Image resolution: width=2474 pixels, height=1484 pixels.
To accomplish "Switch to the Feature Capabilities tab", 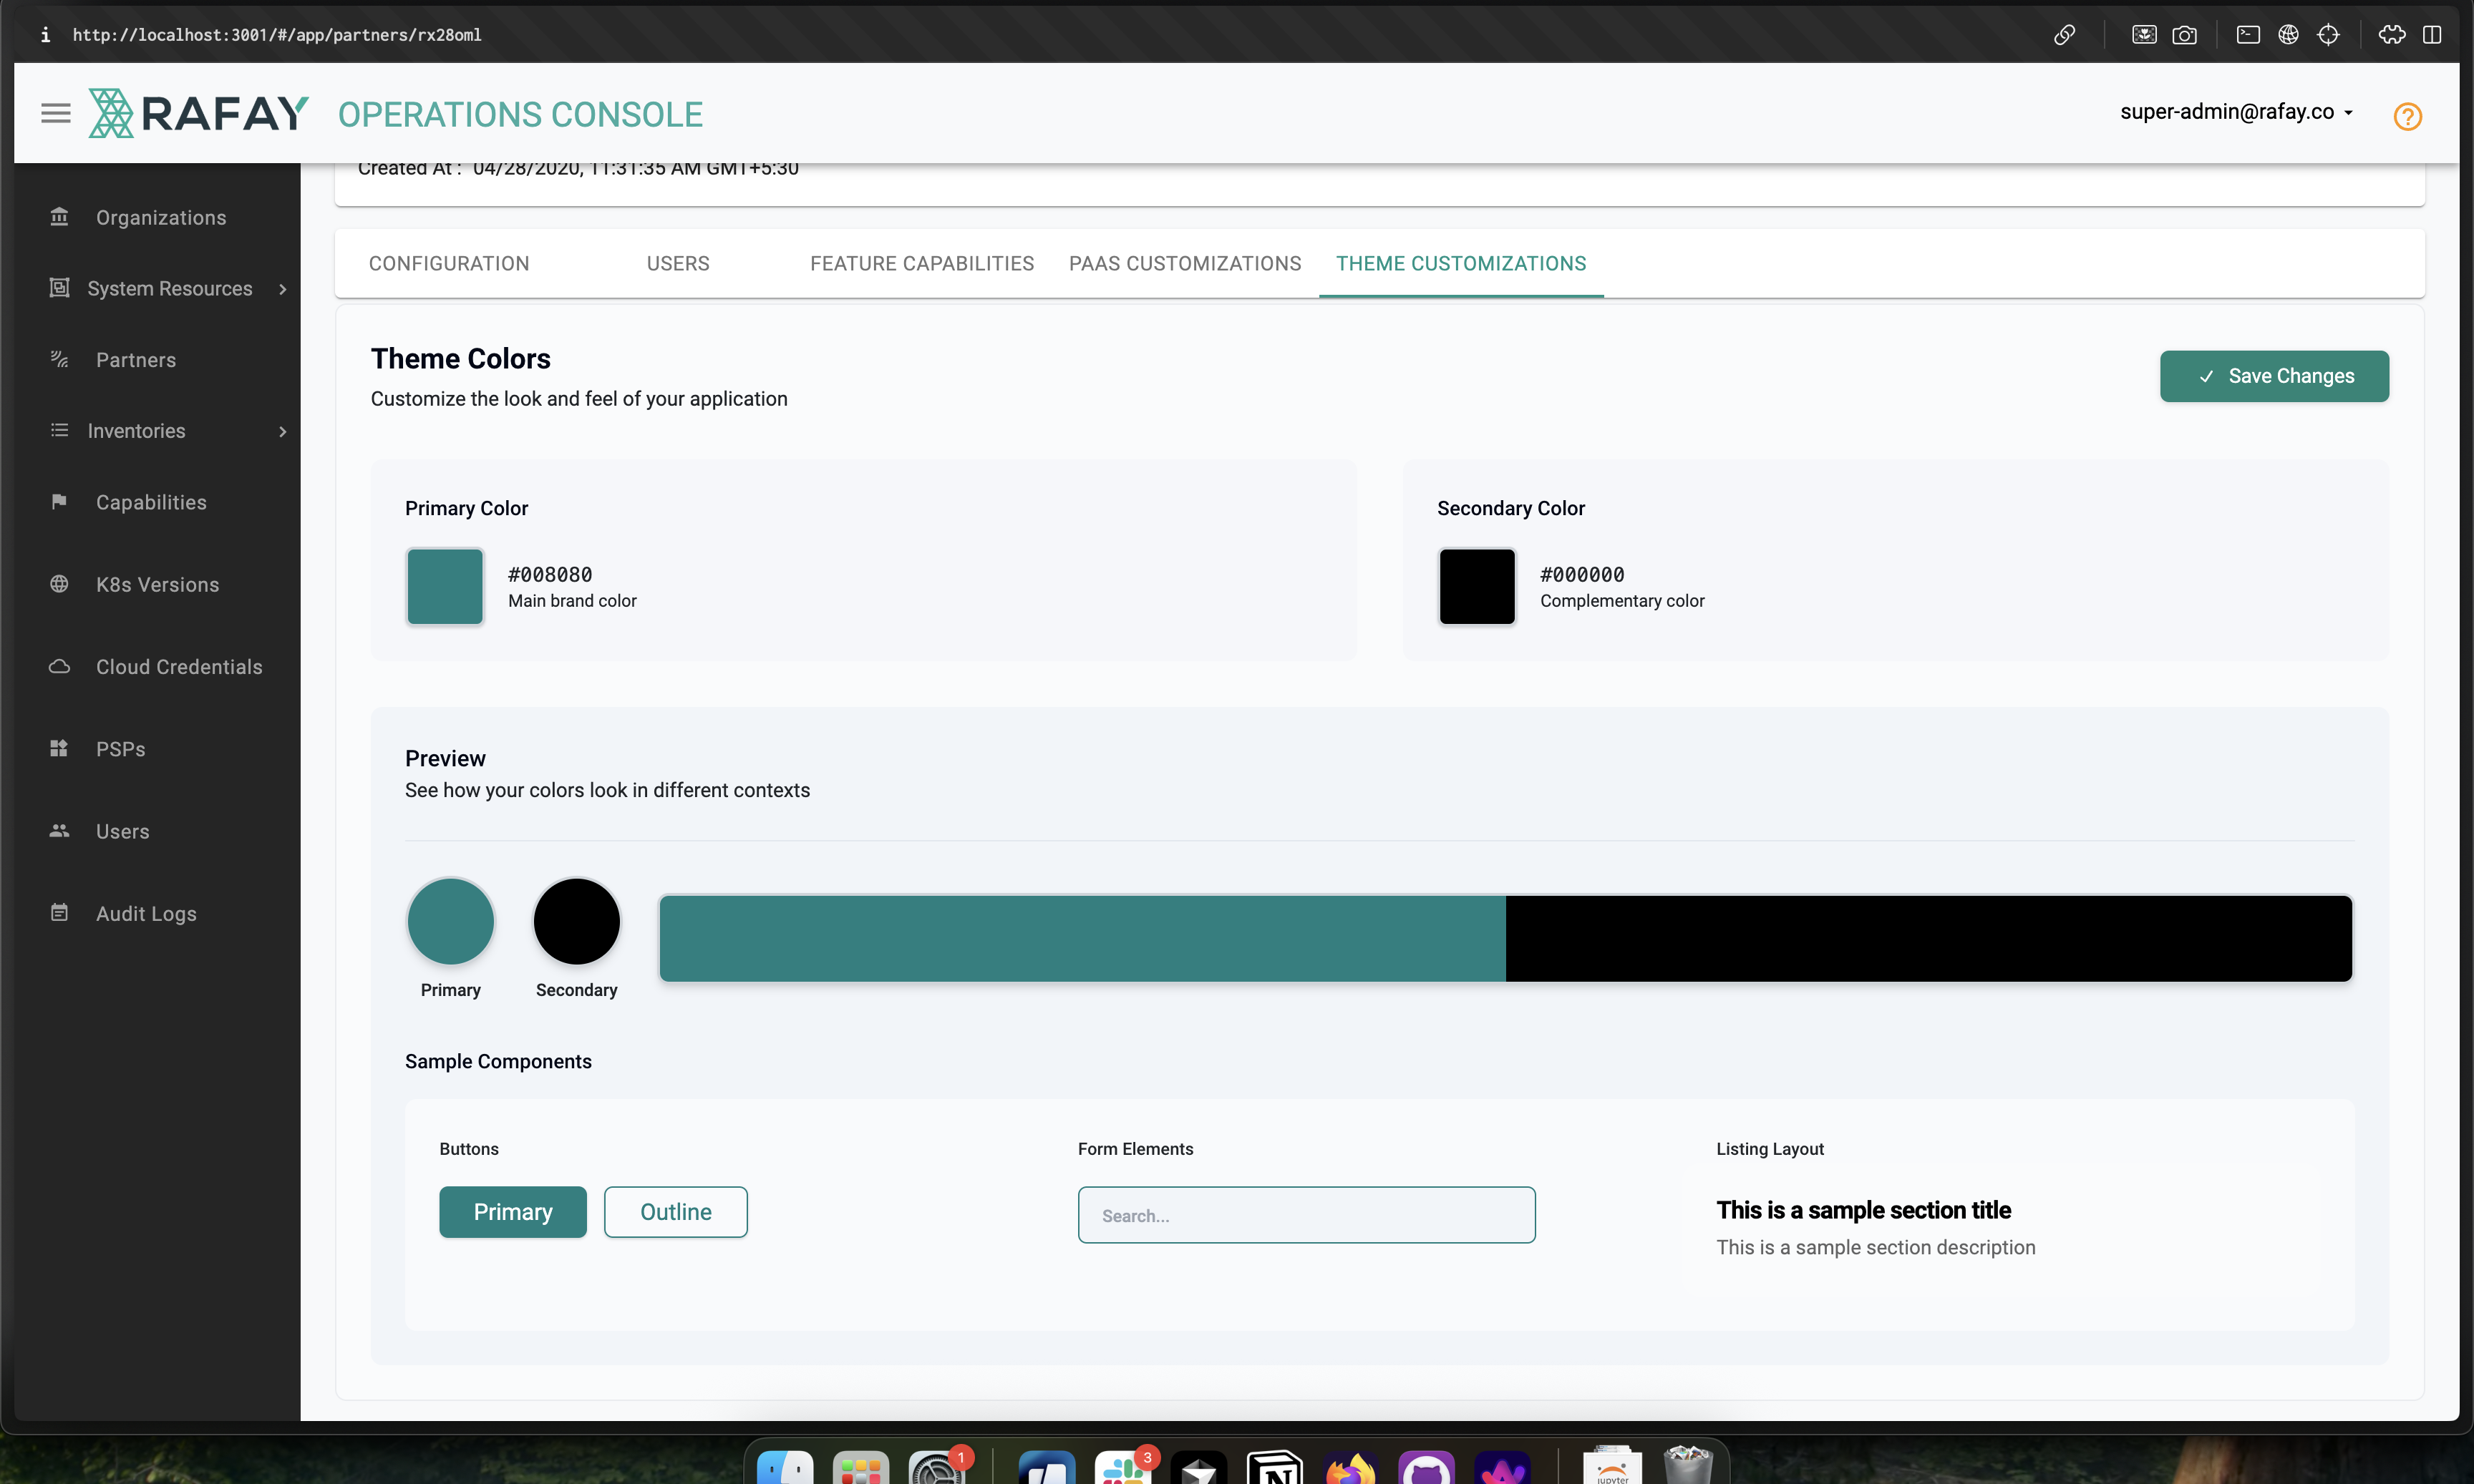I will [x=921, y=264].
